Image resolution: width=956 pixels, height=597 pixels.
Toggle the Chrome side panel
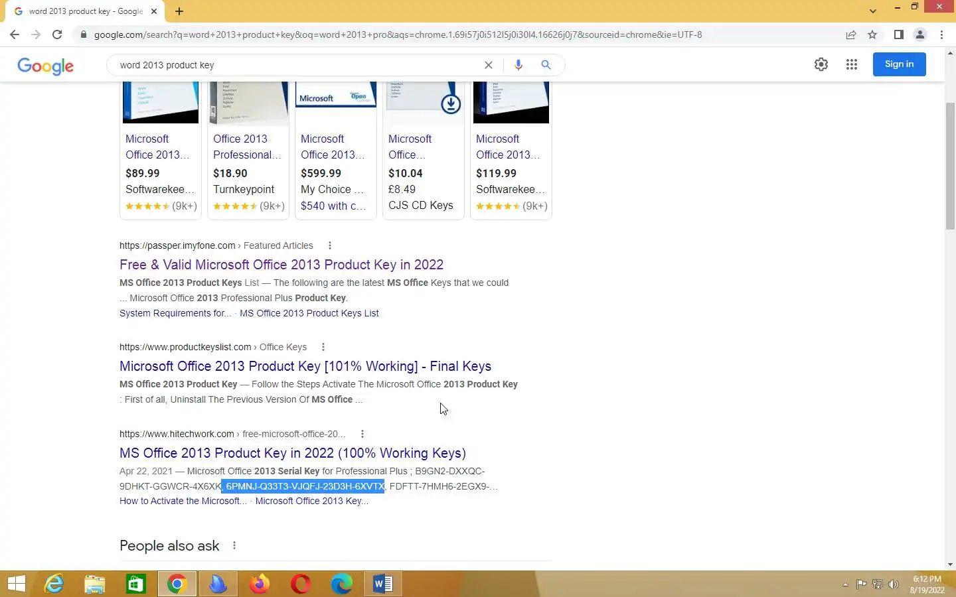pyautogui.click(x=898, y=34)
